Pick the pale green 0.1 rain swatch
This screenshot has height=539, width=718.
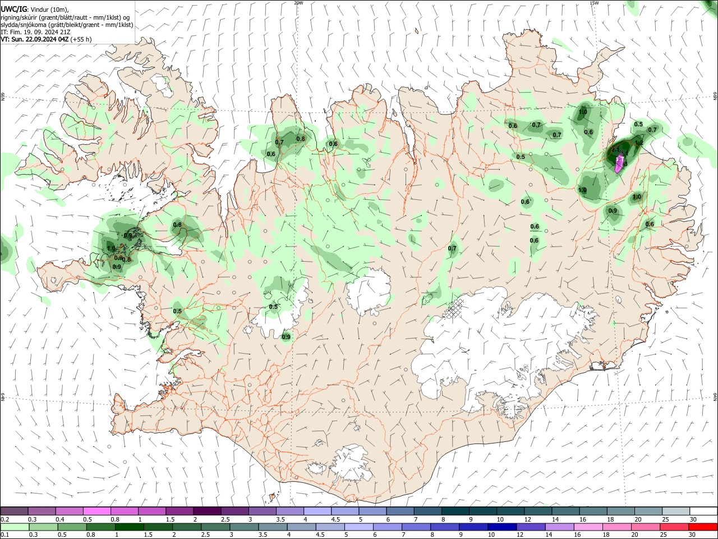click(15, 527)
